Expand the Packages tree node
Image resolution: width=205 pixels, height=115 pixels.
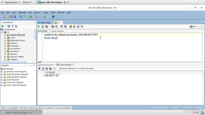coord(5,46)
